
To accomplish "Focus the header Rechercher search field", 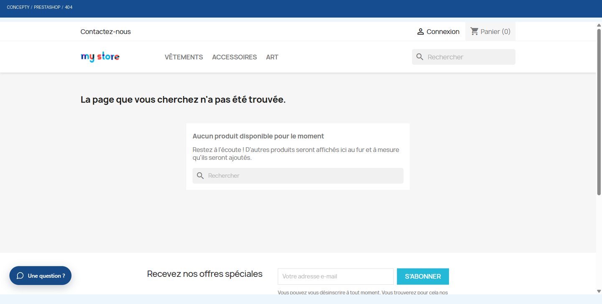I will [464, 57].
